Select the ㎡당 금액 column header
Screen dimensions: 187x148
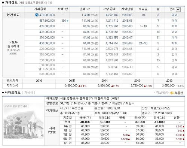[109, 9]
